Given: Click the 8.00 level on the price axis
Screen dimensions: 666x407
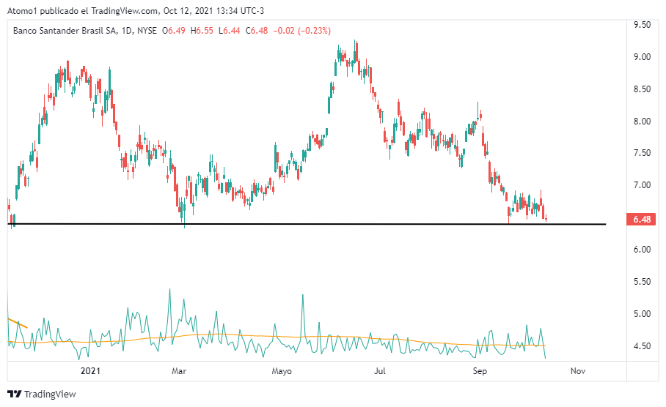Looking at the screenshot, I should [x=643, y=122].
